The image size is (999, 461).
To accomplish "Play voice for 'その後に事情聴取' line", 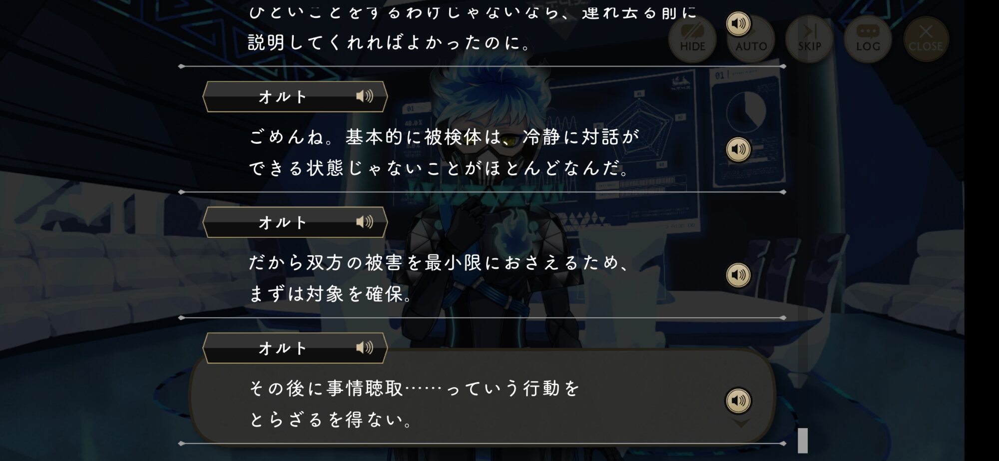I will coord(738,401).
